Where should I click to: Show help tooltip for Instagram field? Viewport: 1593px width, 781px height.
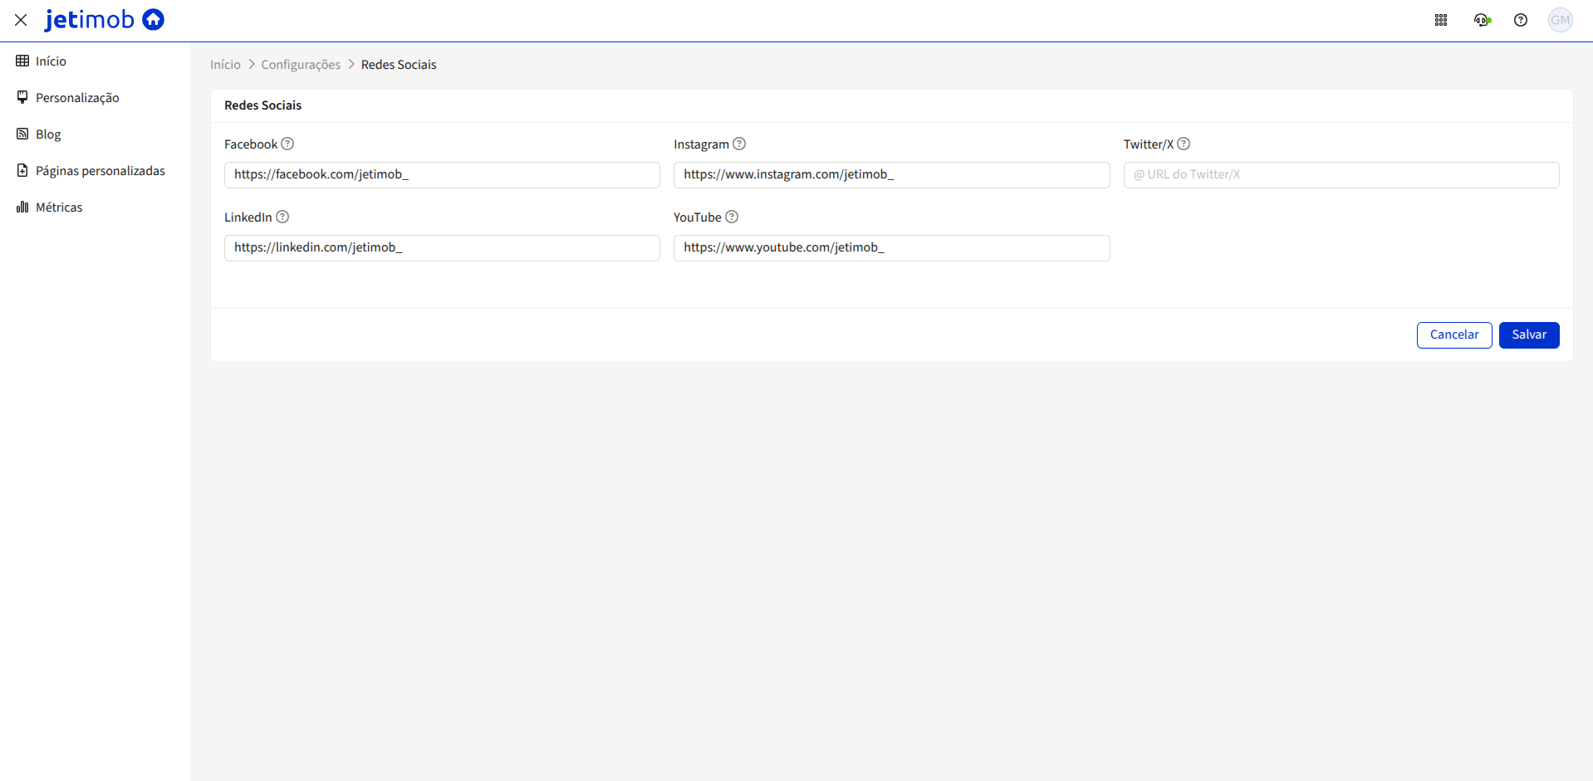[739, 144]
